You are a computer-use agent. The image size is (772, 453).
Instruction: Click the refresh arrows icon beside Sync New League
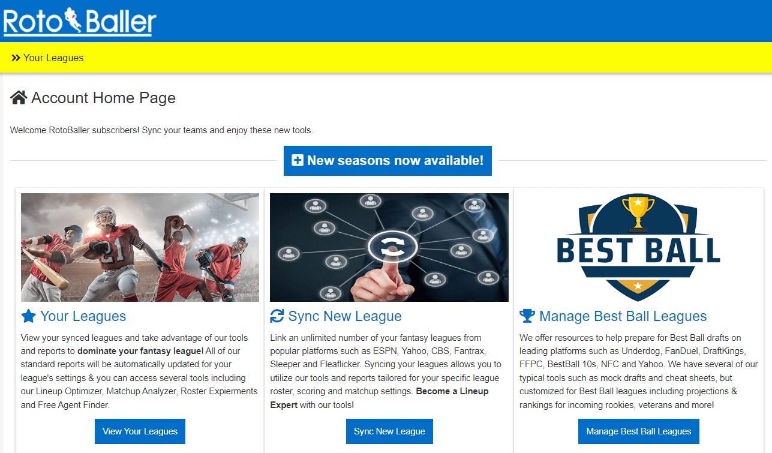coord(277,316)
